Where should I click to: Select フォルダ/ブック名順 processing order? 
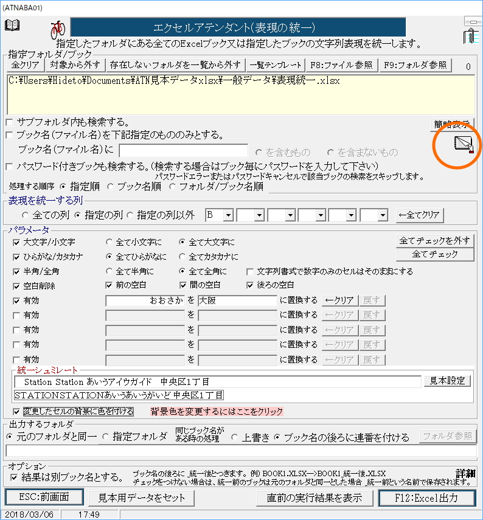coord(172,187)
